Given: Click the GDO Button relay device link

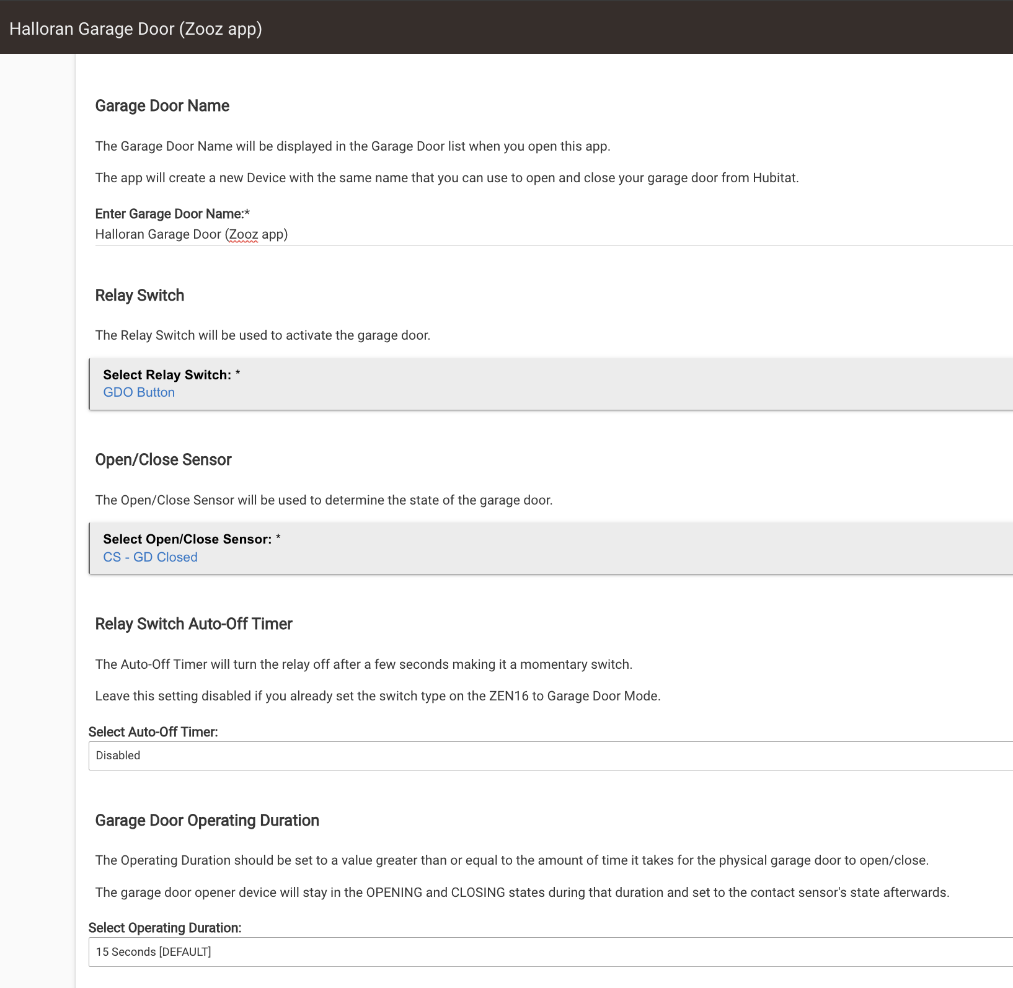Looking at the screenshot, I should pos(139,392).
